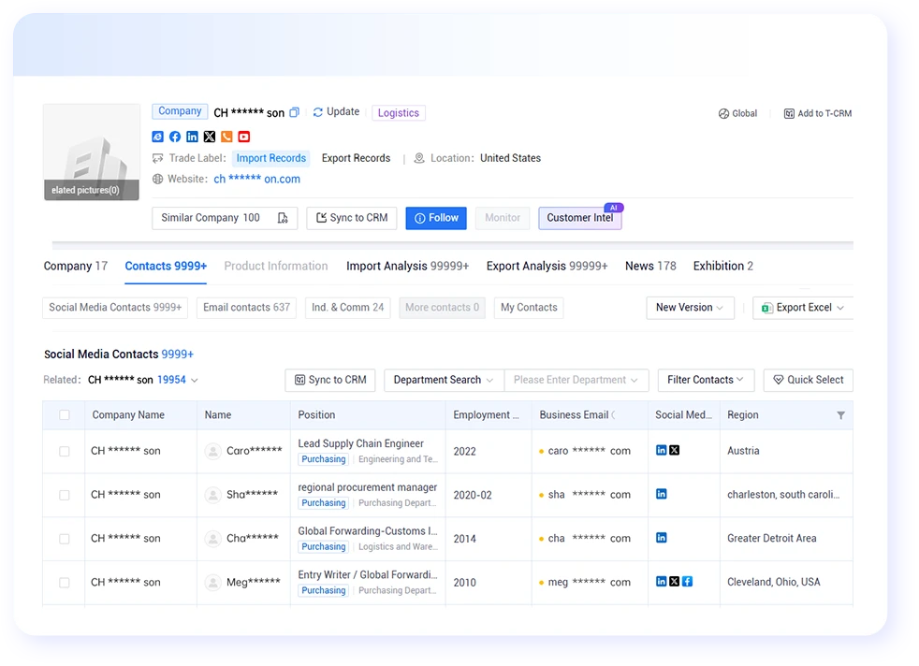Open the Export Analysis tab
919x666 pixels.
(547, 266)
